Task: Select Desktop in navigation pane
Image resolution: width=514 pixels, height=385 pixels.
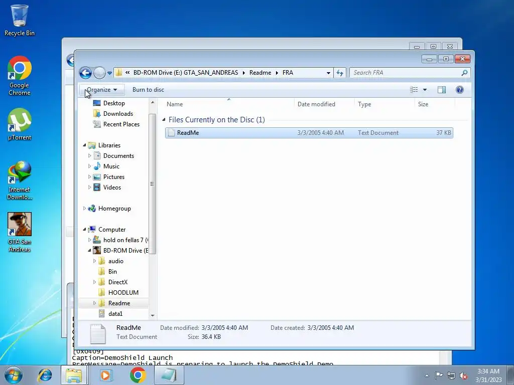Action: coord(114,103)
